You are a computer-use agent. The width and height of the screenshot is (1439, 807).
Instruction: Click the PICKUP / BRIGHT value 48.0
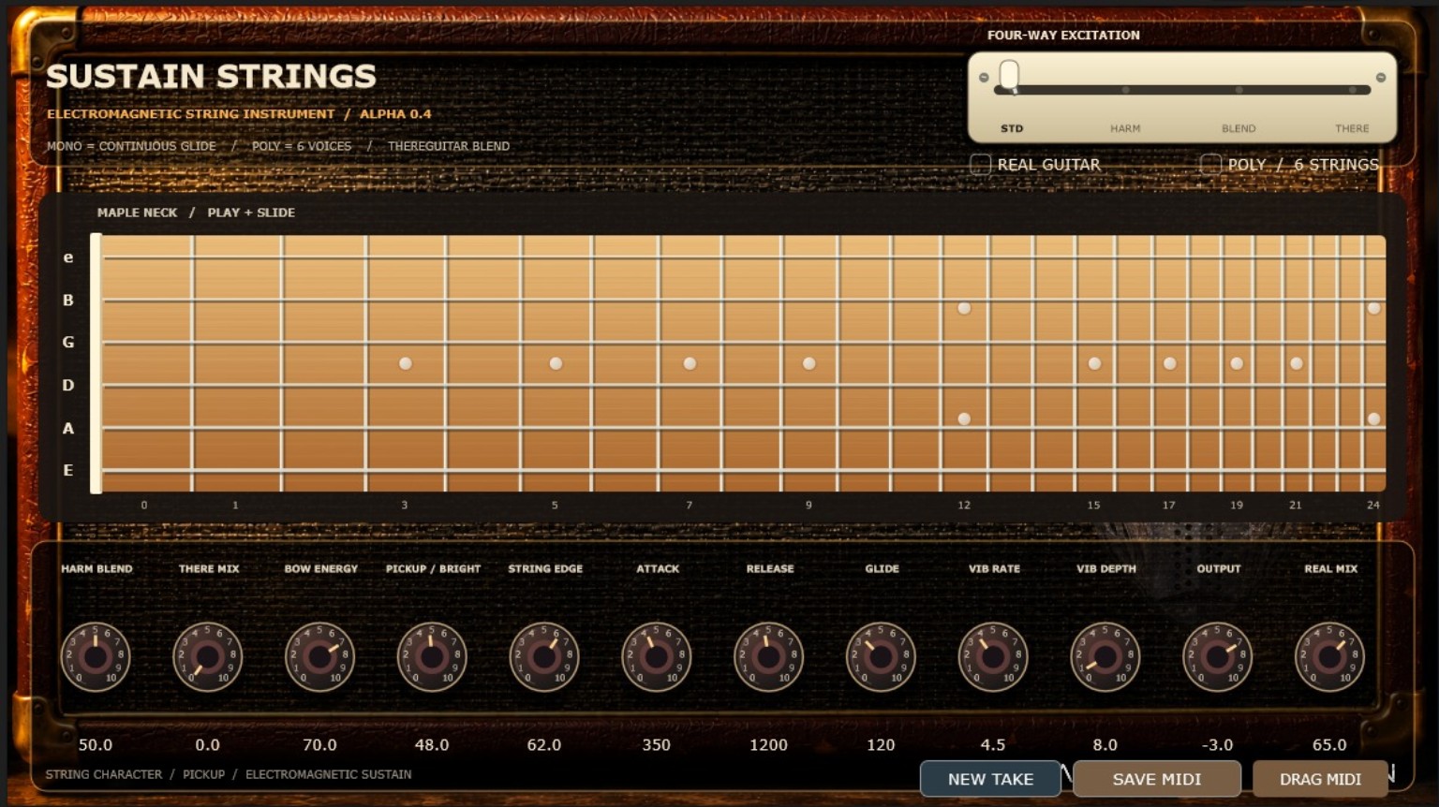click(432, 745)
